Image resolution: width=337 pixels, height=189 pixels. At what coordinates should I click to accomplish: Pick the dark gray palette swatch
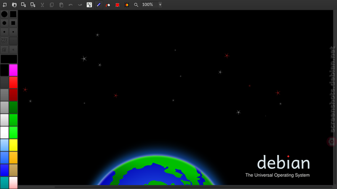[4, 83]
